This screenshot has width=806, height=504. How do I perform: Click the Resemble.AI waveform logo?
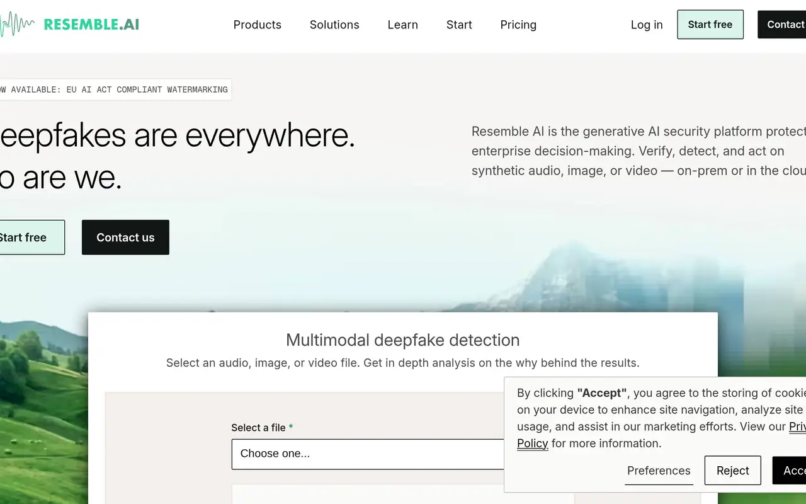pyautogui.click(x=69, y=25)
